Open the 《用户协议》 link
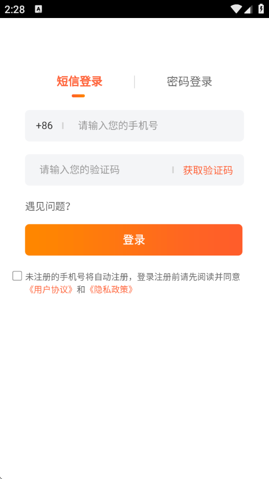The height and width of the screenshot is (479, 269). [50, 290]
